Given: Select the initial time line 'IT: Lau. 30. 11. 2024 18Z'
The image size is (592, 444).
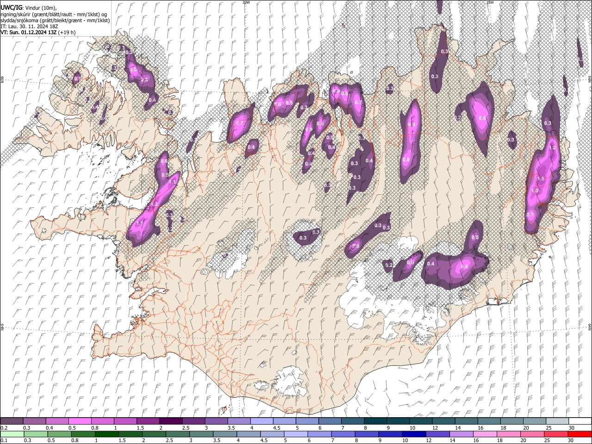Looking at the screenshot, I should pyautogui.click(x=29, y=26).
